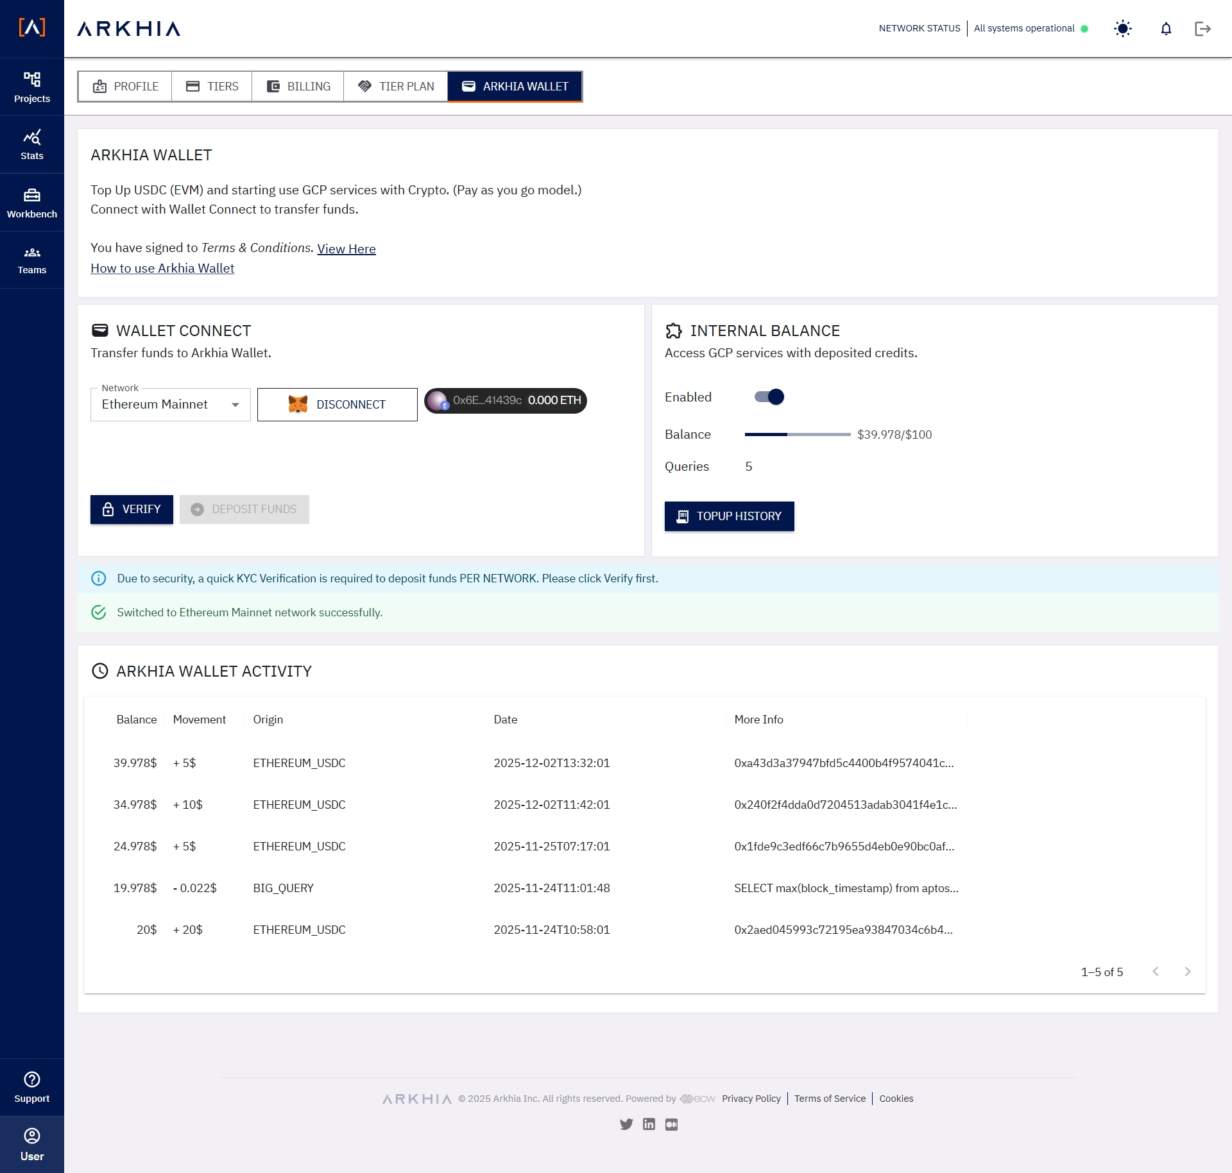
Task: Open Projects from the sidebar
Action: (x=32, y=87)
